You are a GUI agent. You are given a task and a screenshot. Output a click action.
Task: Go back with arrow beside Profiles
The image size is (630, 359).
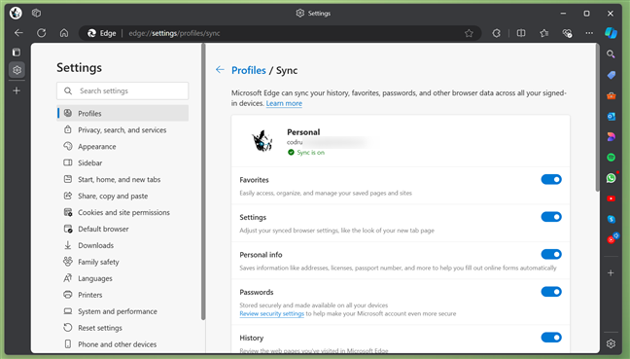pos(220,70)
